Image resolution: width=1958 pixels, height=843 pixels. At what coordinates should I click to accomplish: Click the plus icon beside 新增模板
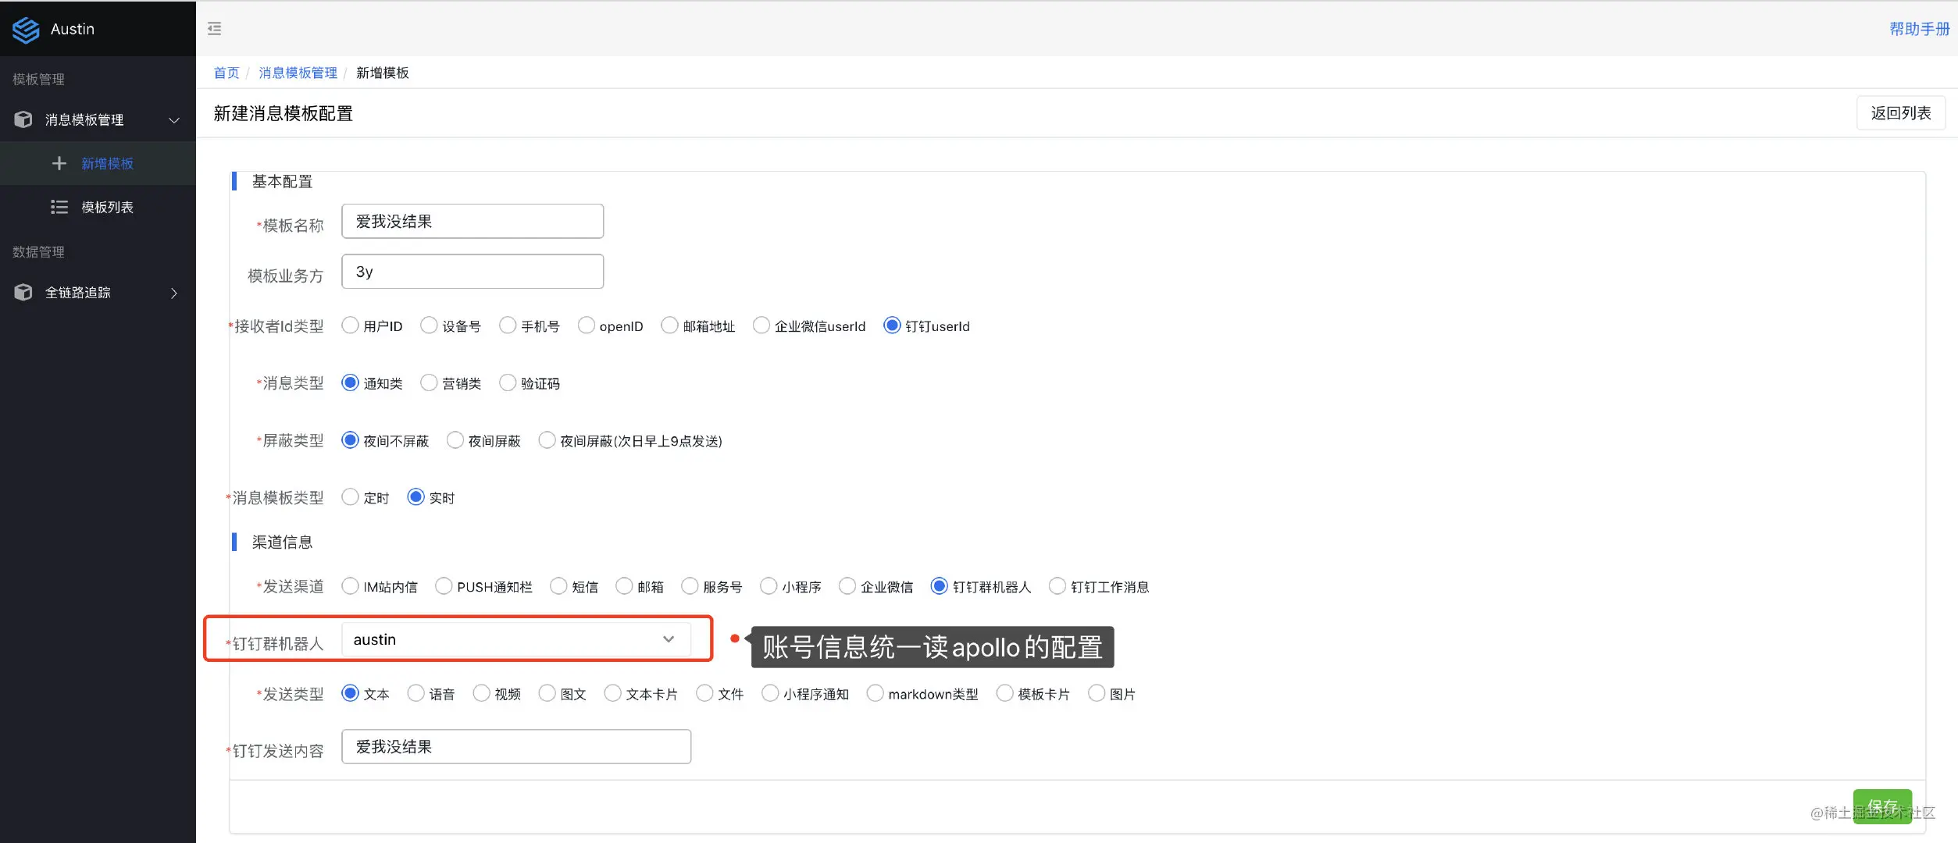[x=59, y=163]
